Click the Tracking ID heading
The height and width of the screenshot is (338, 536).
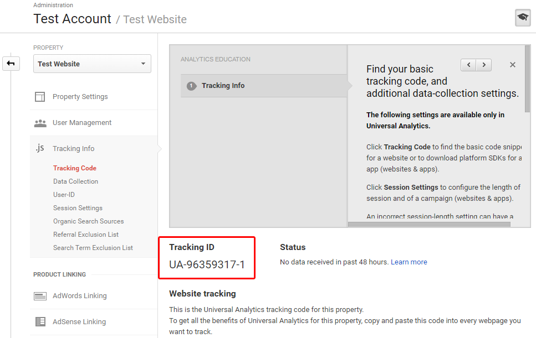(191, 247)
